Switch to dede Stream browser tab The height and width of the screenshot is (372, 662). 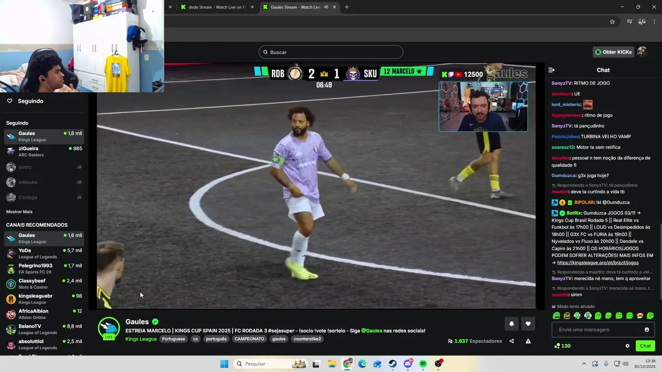point(216,7)
